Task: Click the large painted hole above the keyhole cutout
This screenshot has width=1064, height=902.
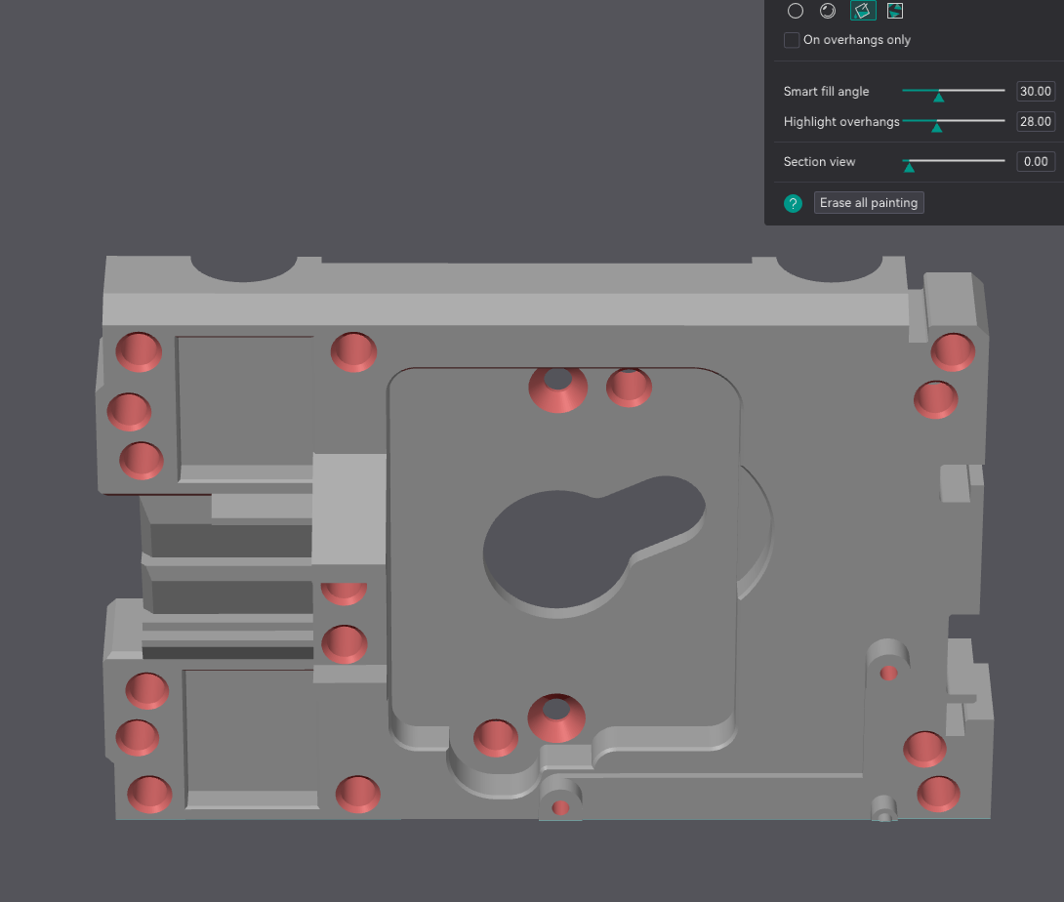Action: click(x=558, y=388)
